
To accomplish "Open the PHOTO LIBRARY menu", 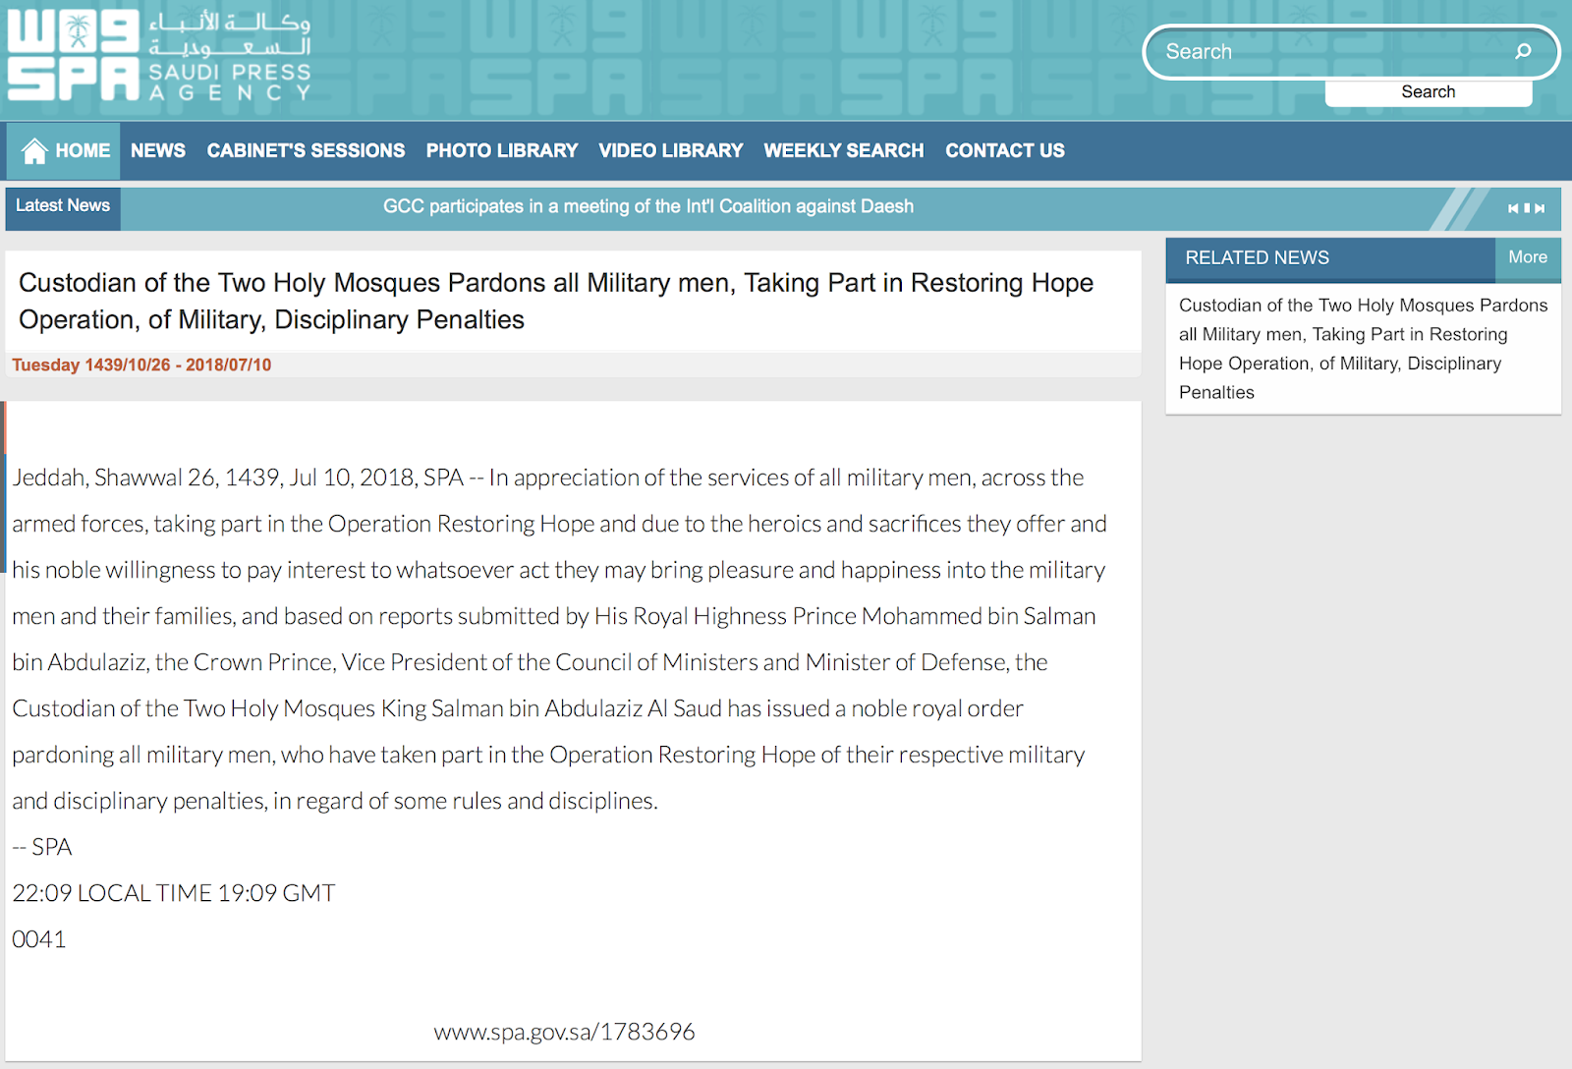I will 502,150.
